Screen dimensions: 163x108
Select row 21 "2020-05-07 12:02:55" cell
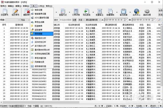pyautogui.click(x=74, y=87)
